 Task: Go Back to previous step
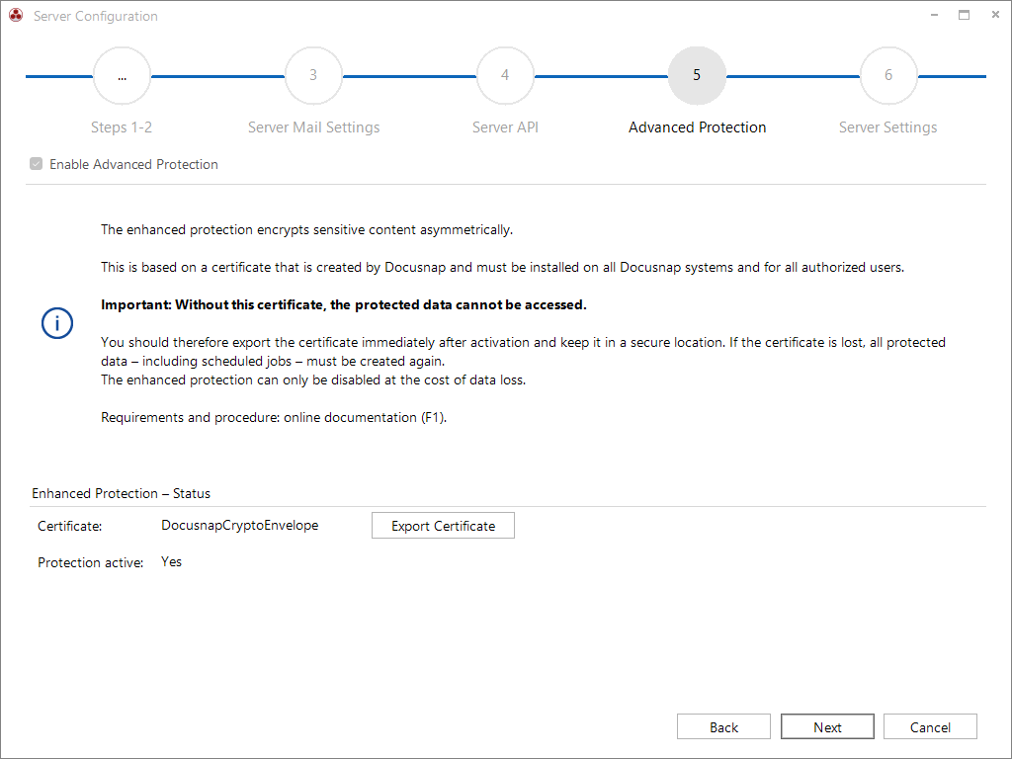click(x=723, y=726)
